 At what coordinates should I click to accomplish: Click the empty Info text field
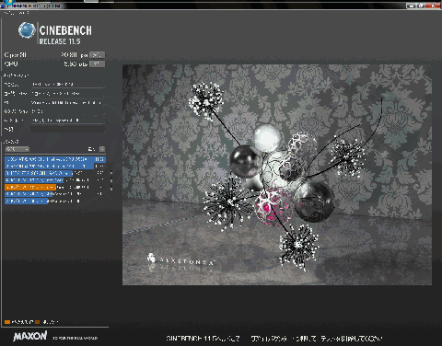click(x=67, y=129)
